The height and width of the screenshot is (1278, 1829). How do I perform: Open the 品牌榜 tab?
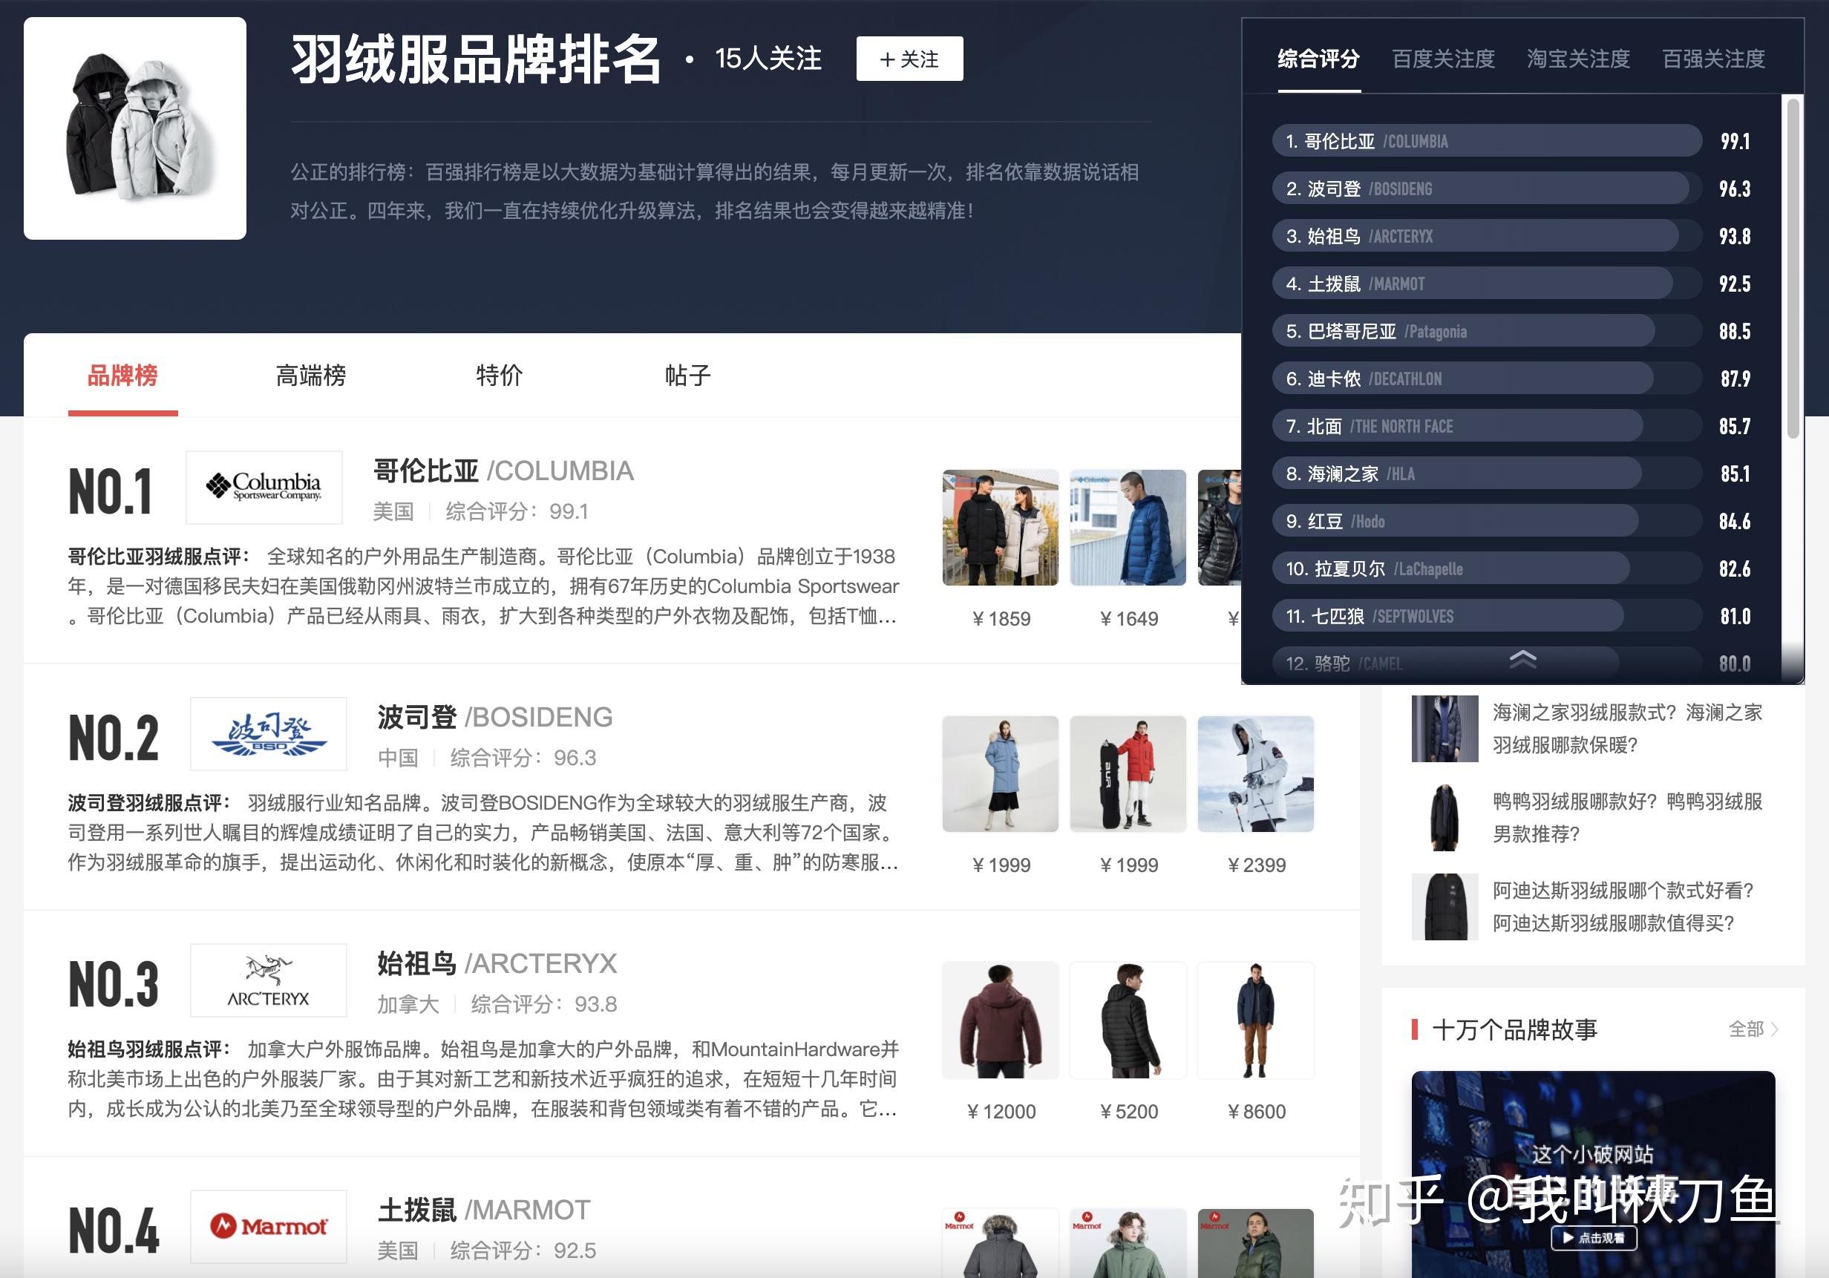point(122,375)
